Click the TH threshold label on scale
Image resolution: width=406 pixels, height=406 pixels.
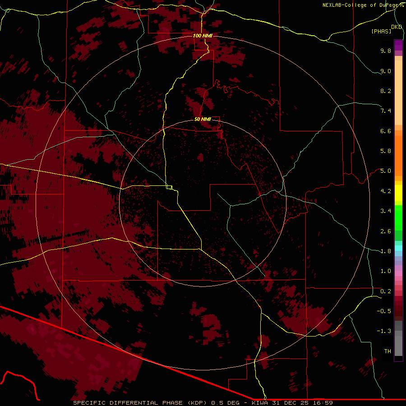click(388, 351)
